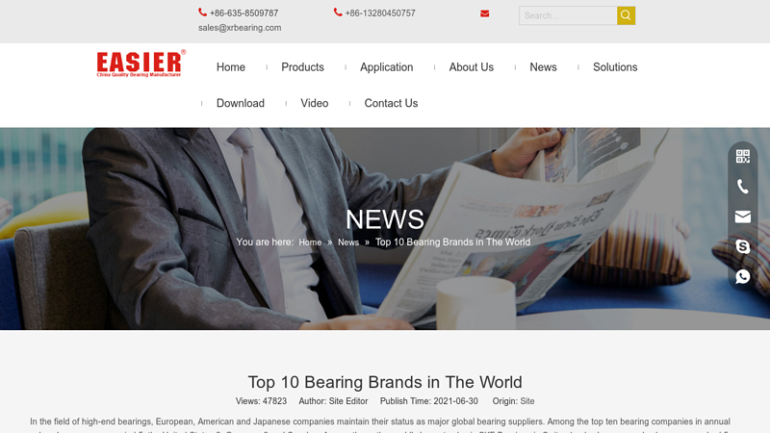Click the NEWS banner heading
This screenshot has height=433, width=770.
(x=385, y=219)
